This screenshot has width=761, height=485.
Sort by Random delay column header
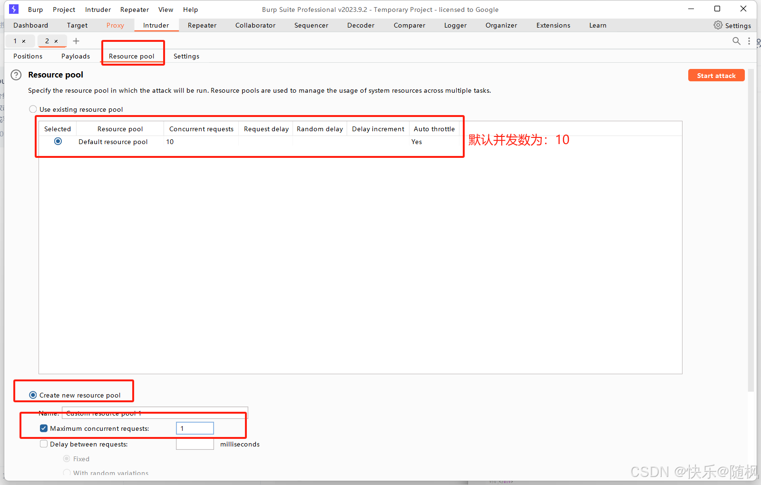pyautogui.click(x=320, y=129)
